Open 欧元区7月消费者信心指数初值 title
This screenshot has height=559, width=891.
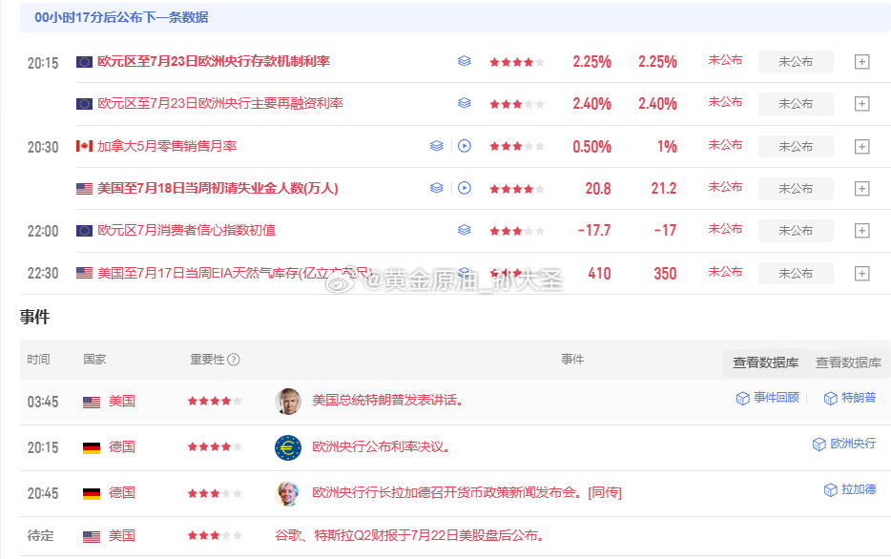(x=186, y=230)
